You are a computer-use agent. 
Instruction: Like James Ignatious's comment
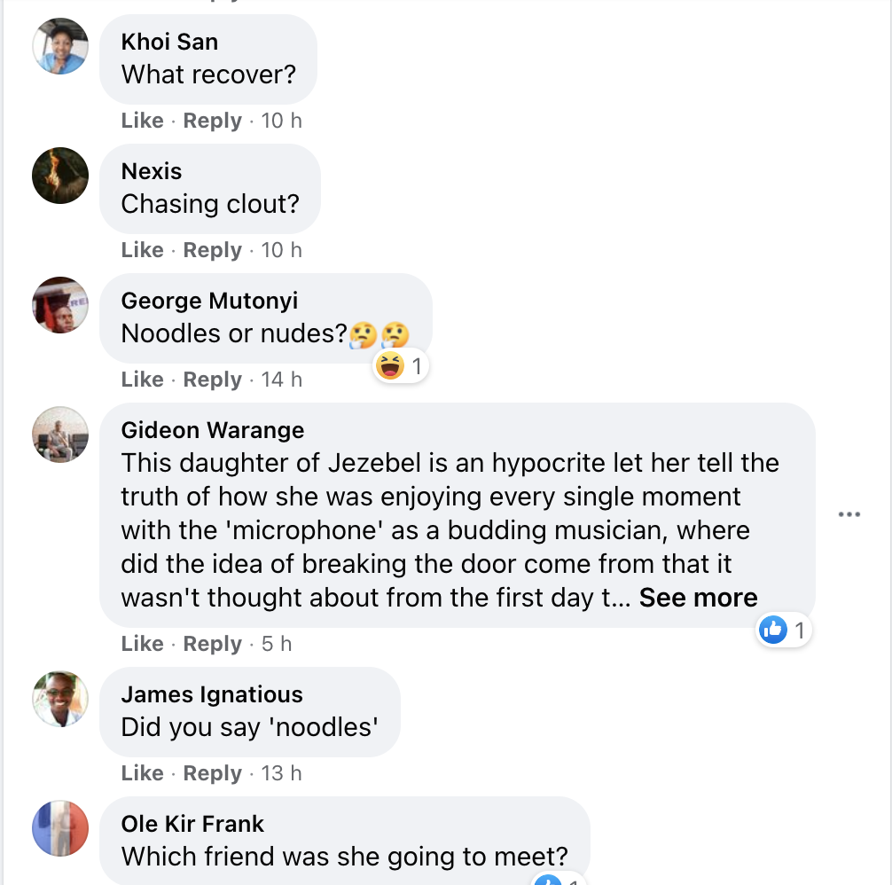[x=142, y=773]
